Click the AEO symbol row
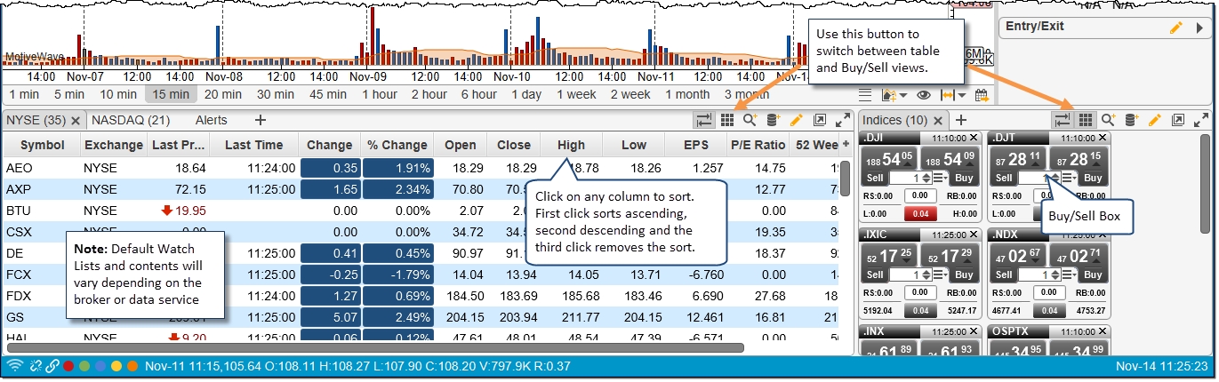1219x382 pixels. point(420,168)
